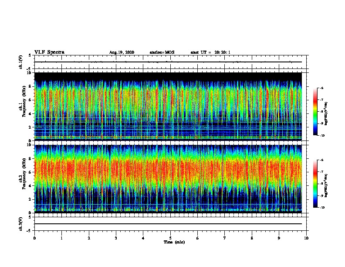
Task: Click the "-10" label on ch.1 color bar
Action: (322, 136)
